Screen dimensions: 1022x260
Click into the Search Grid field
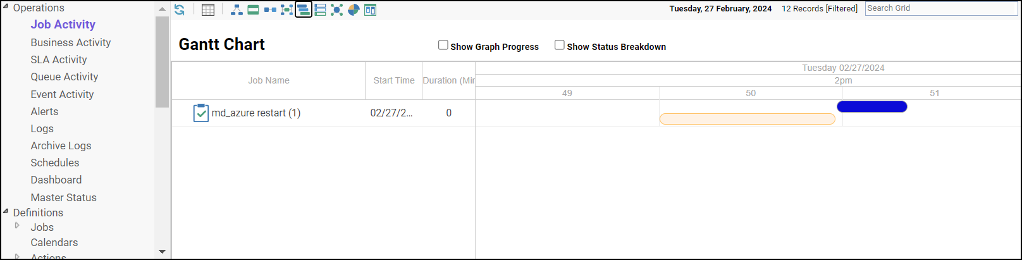pos(941,8)
